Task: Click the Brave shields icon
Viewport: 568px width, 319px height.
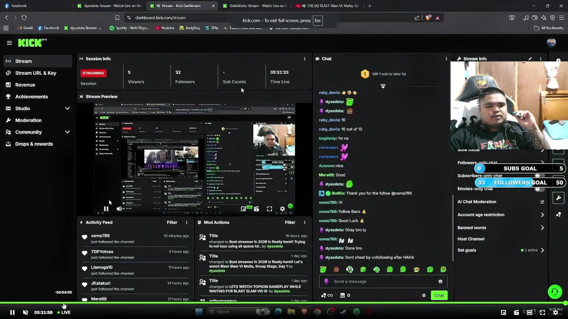Action: [428, 18]
